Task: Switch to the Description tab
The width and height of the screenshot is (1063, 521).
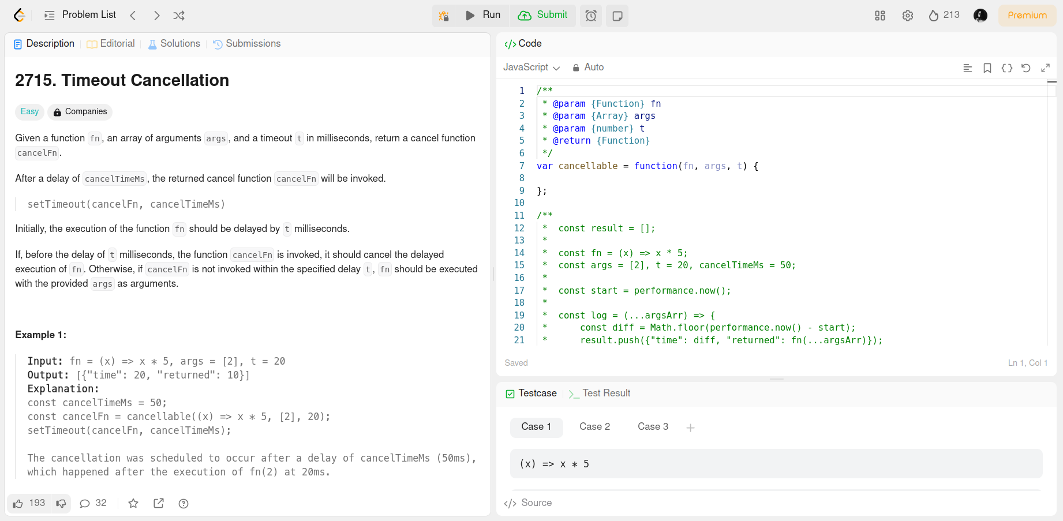Action: pyautogui.click(x=44, y=44)
